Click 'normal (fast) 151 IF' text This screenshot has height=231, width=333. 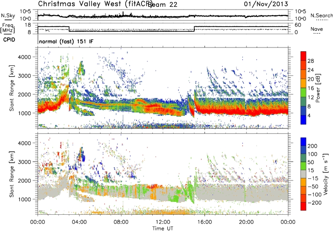tap(66, 41)
